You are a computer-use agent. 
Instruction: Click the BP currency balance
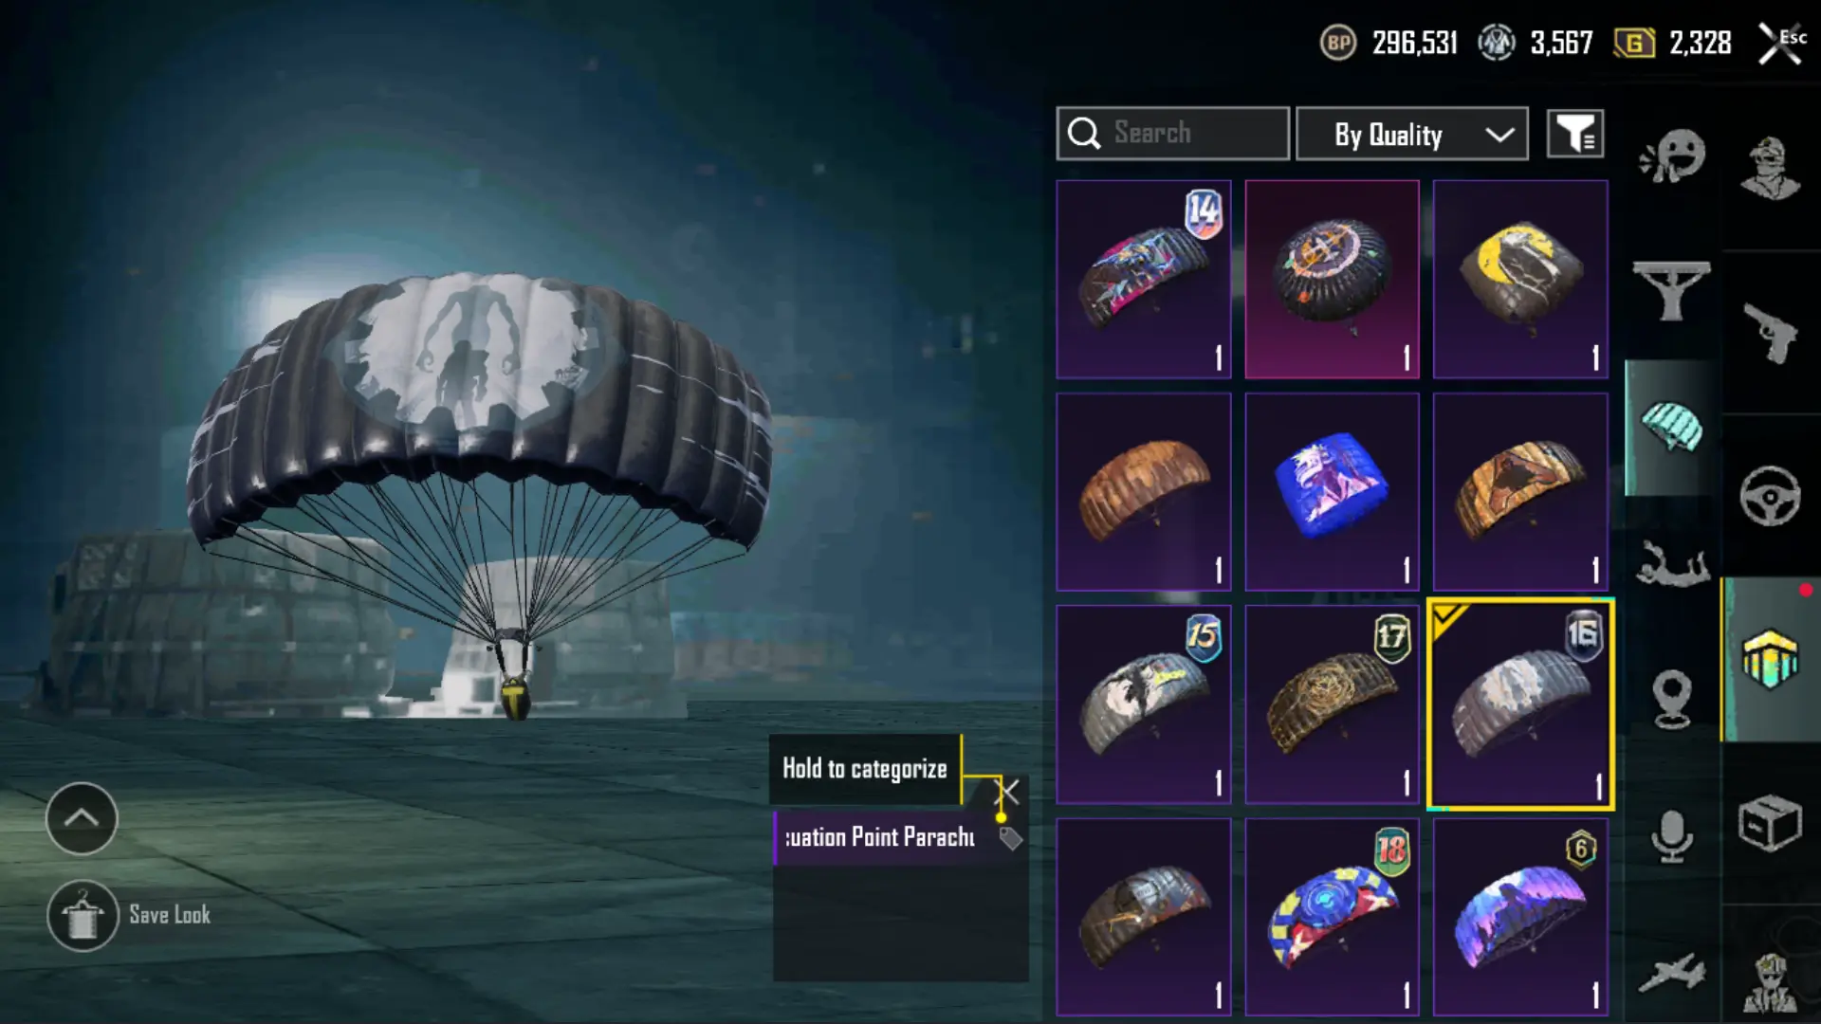[x=1389, y=43]
